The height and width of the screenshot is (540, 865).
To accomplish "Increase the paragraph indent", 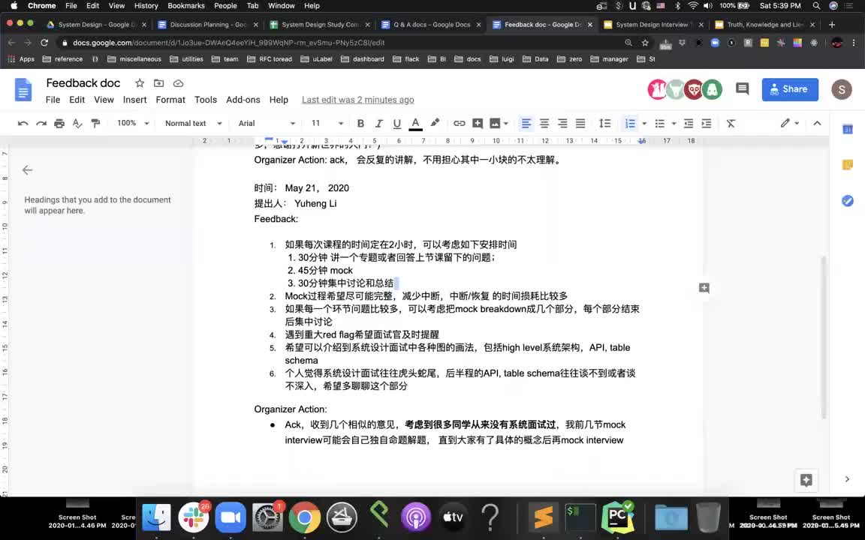I will (x=706, y=124).
